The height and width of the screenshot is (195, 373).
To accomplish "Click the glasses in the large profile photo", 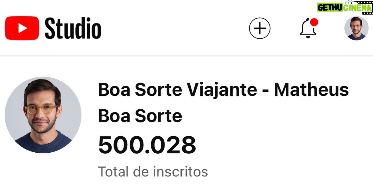I will pyautogui.click(x=41, y=109).
